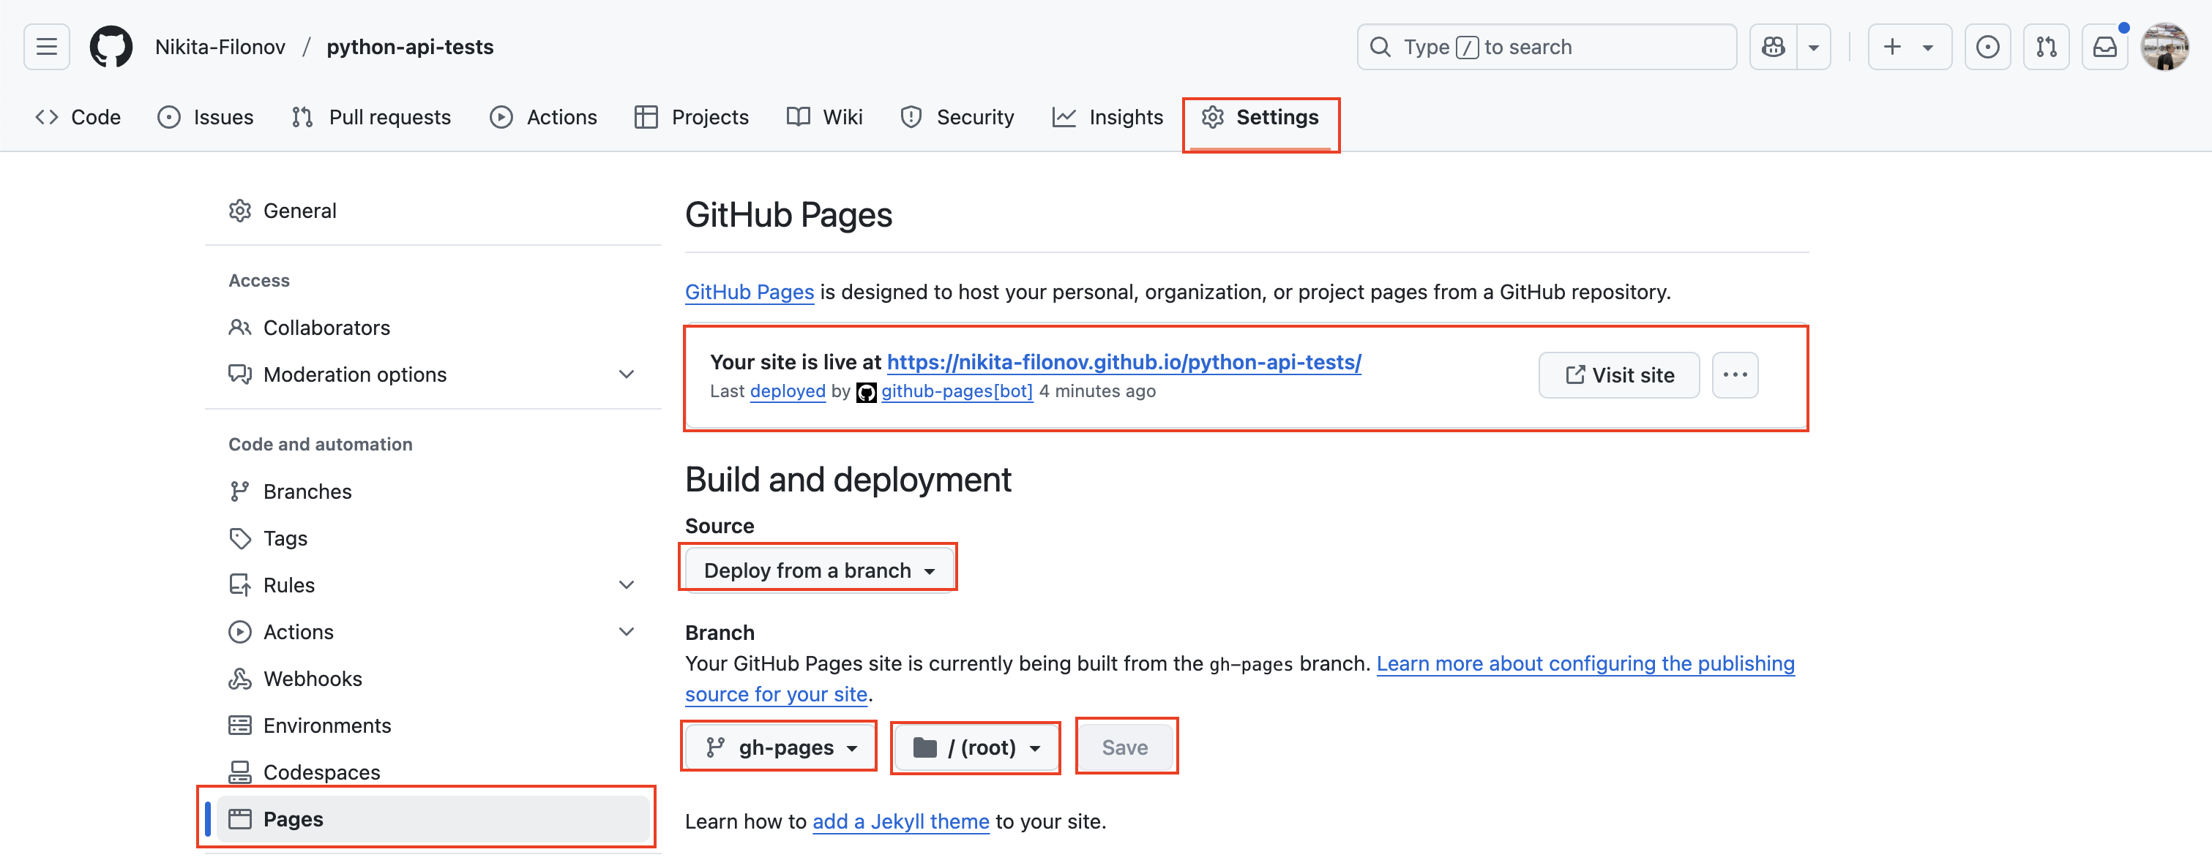Image resolution: width=2212 pixels, height=863 pixels.
Task: Expand the Moderation options chevron
Action: click(x=627, y=374)
